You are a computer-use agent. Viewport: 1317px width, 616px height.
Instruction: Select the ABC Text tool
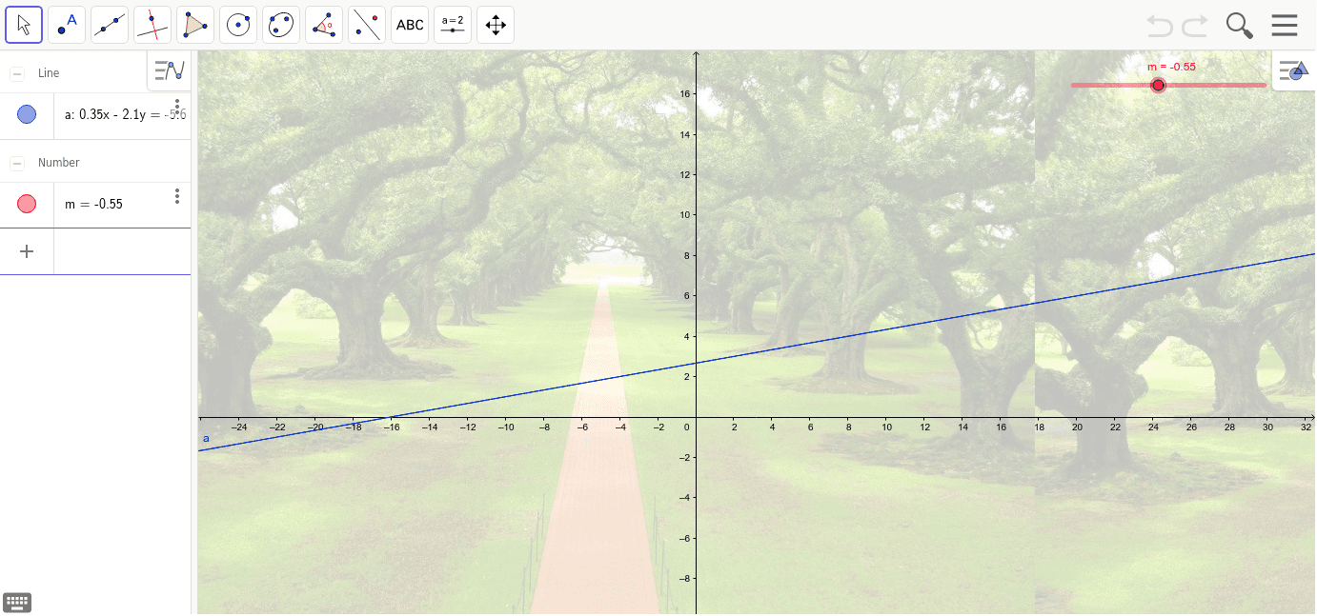click(410, 25)
